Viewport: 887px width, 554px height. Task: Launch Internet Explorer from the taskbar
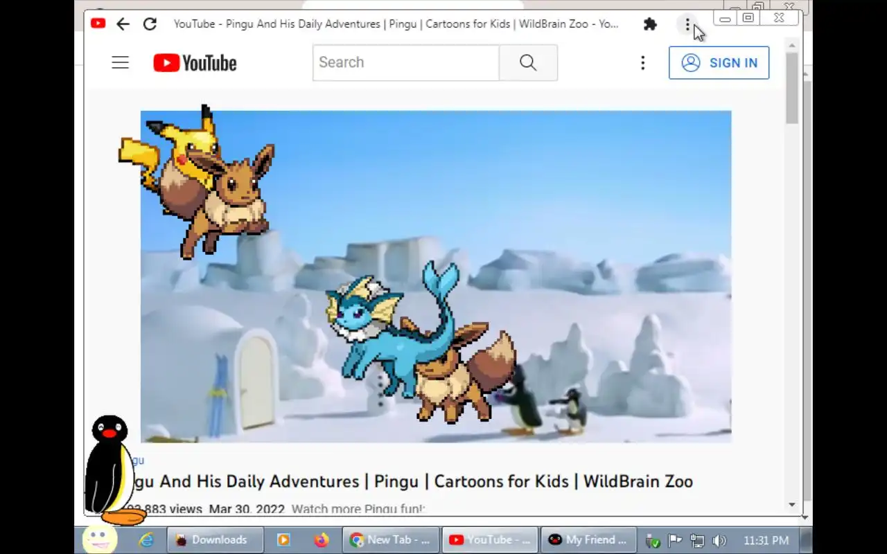(146, 540)
